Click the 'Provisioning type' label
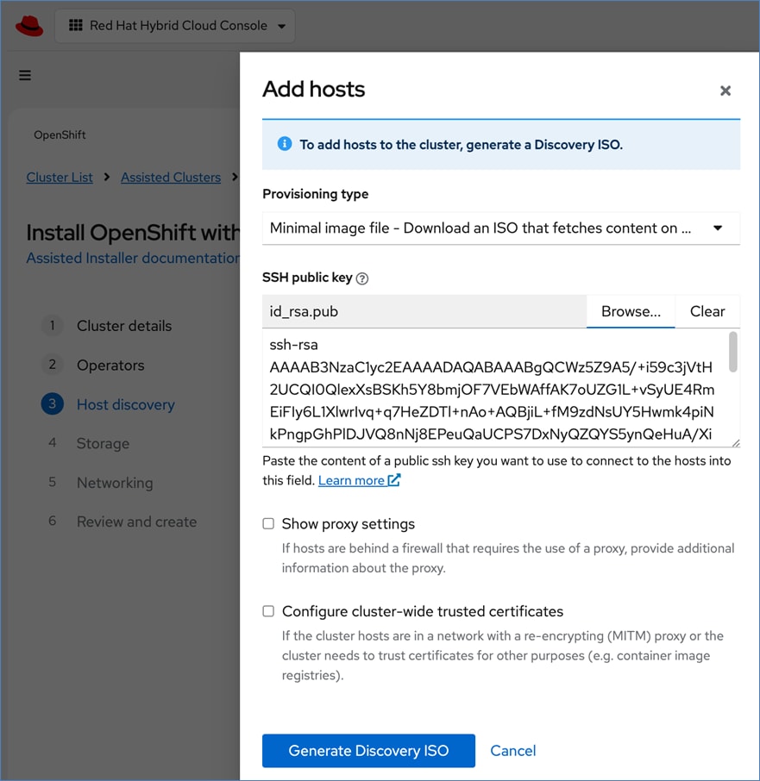 pos(316,194)
